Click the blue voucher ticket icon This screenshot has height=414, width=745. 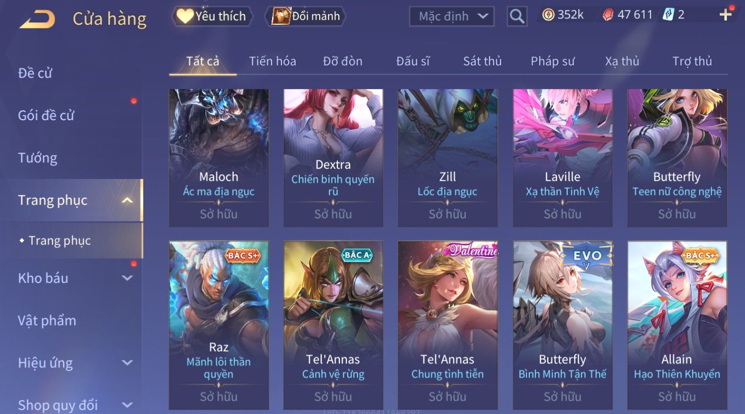click(x=668, y=15)
